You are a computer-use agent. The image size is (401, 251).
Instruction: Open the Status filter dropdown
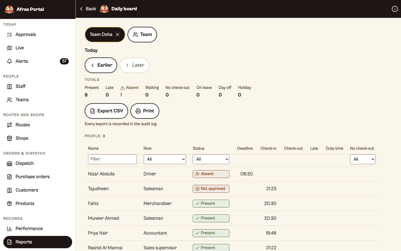pyautogui.click(x=211, y=159)
